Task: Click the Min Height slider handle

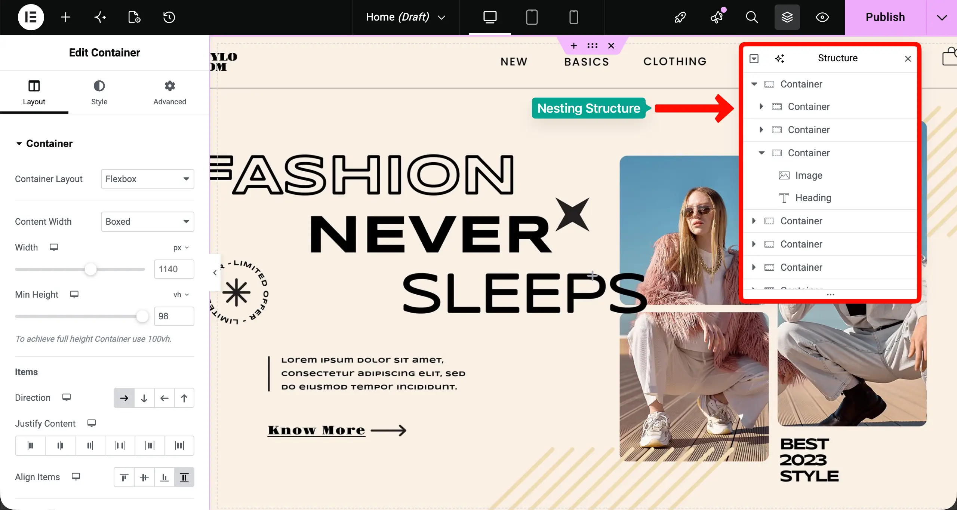Action: tap(142, 316)
